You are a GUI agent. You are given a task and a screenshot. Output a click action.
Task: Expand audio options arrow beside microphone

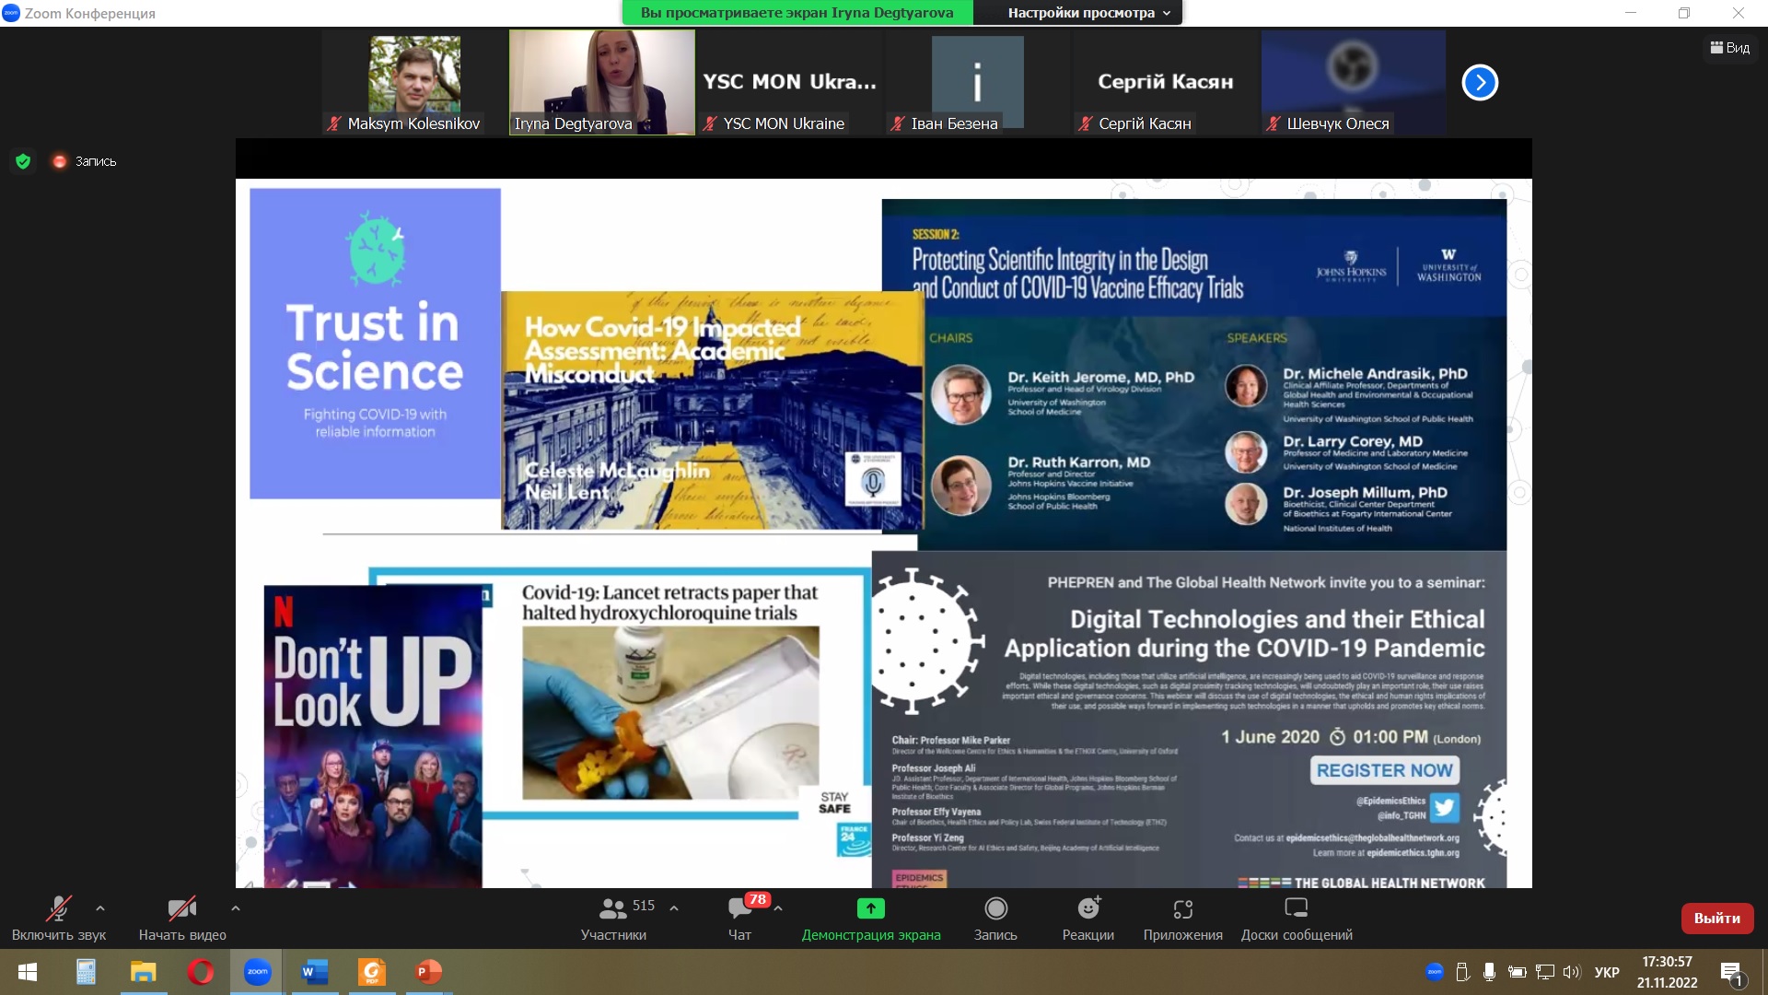[x=100, y=908]
